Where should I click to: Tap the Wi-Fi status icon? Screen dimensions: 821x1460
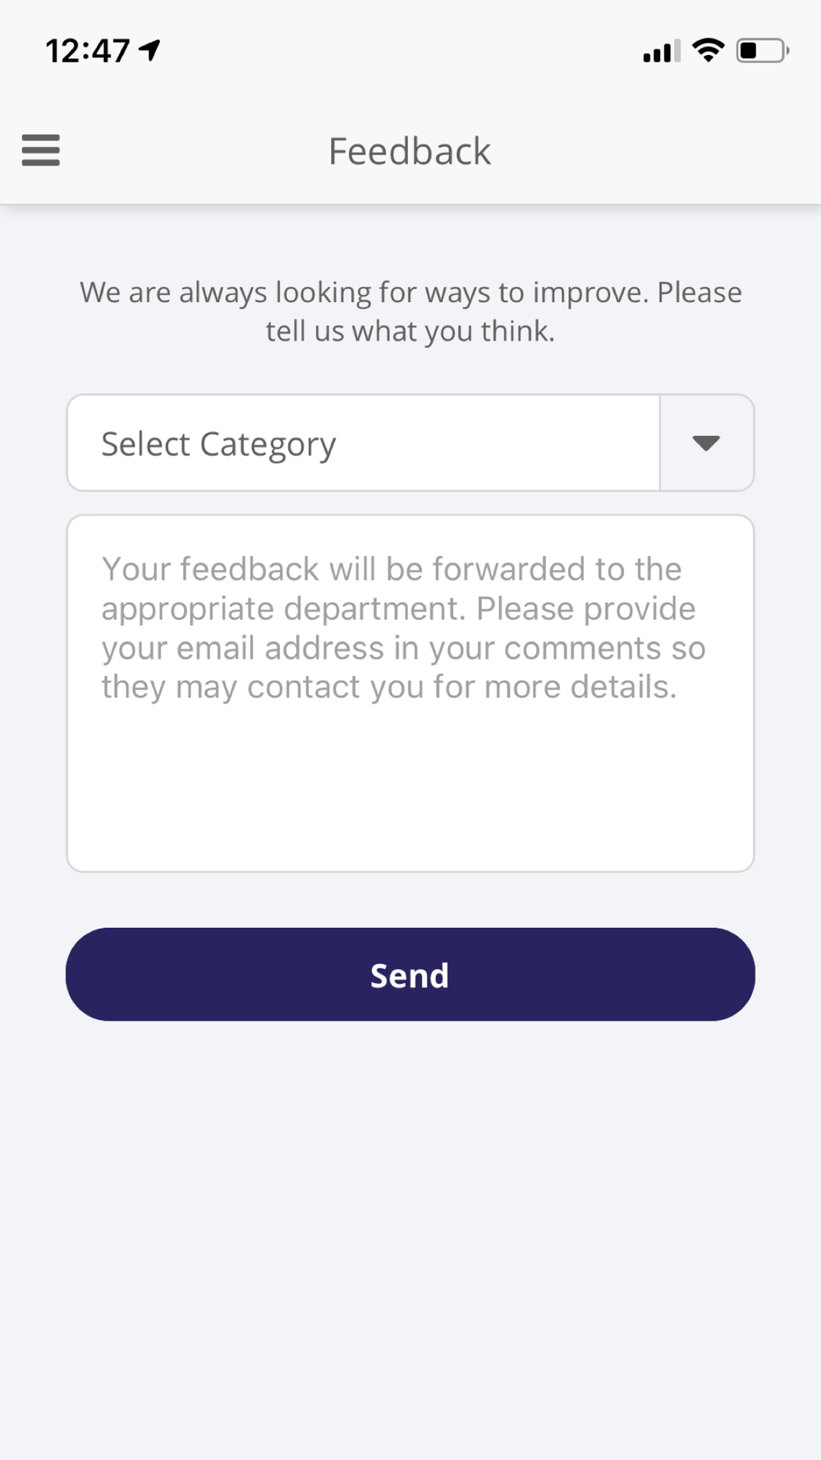click(x=709, y=50)
